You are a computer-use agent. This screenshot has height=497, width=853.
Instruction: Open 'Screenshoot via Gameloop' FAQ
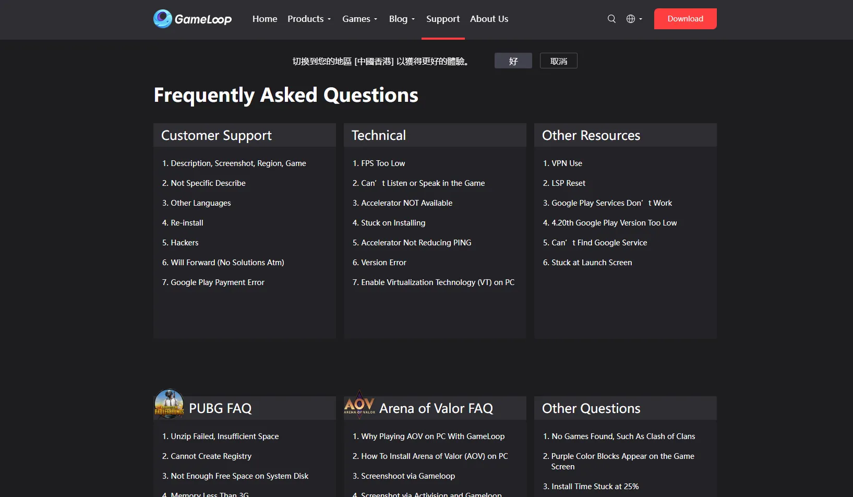click(404, 476)
